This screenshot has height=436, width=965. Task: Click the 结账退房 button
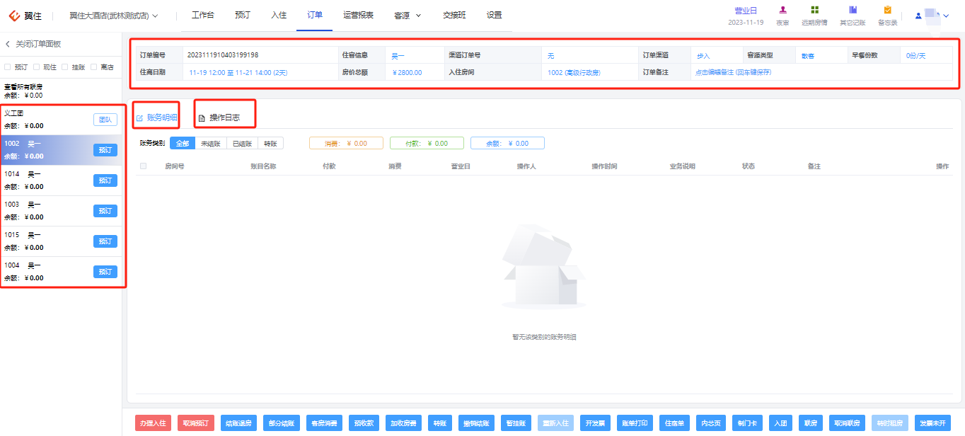click(238, 423)
